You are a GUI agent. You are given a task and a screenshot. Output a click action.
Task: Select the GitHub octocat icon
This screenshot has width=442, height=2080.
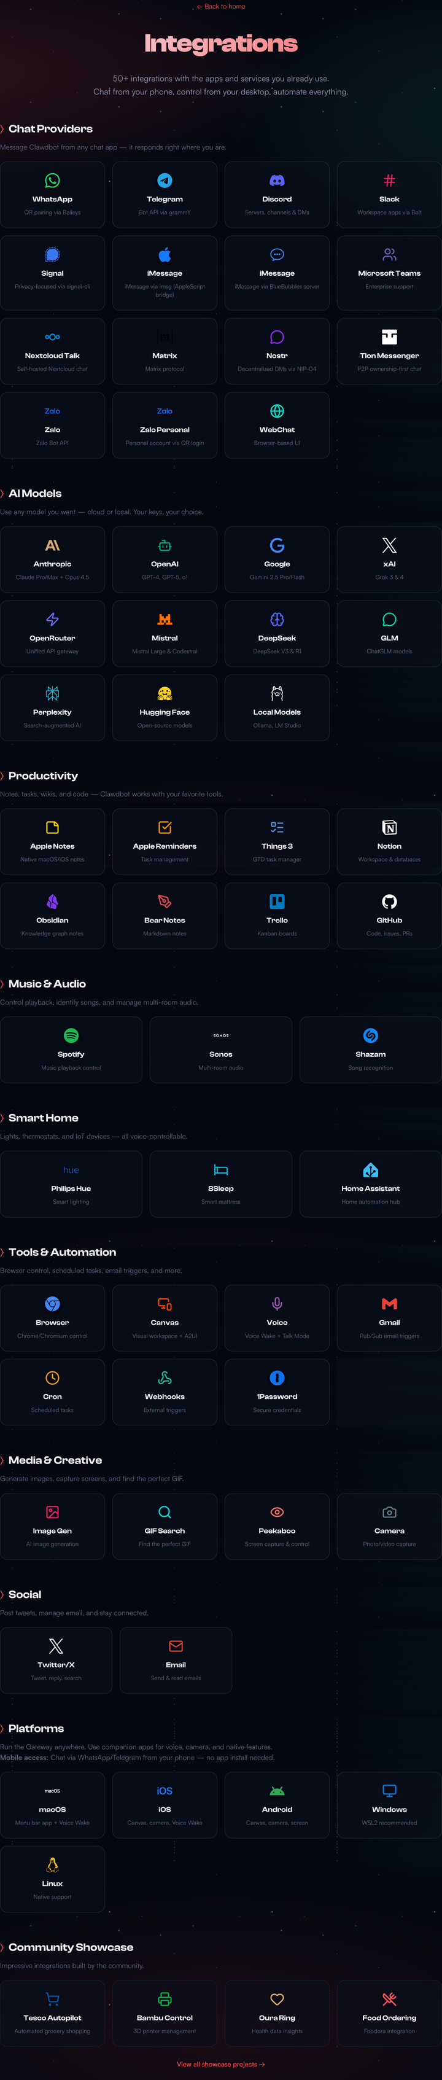(x=389, y=902)
